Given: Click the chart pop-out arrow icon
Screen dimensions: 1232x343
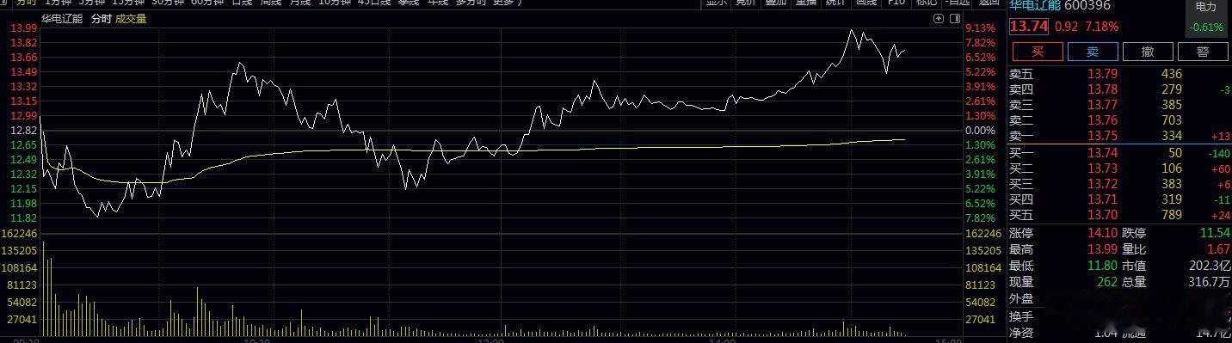Looking at the screenshot, I should 939,18.
